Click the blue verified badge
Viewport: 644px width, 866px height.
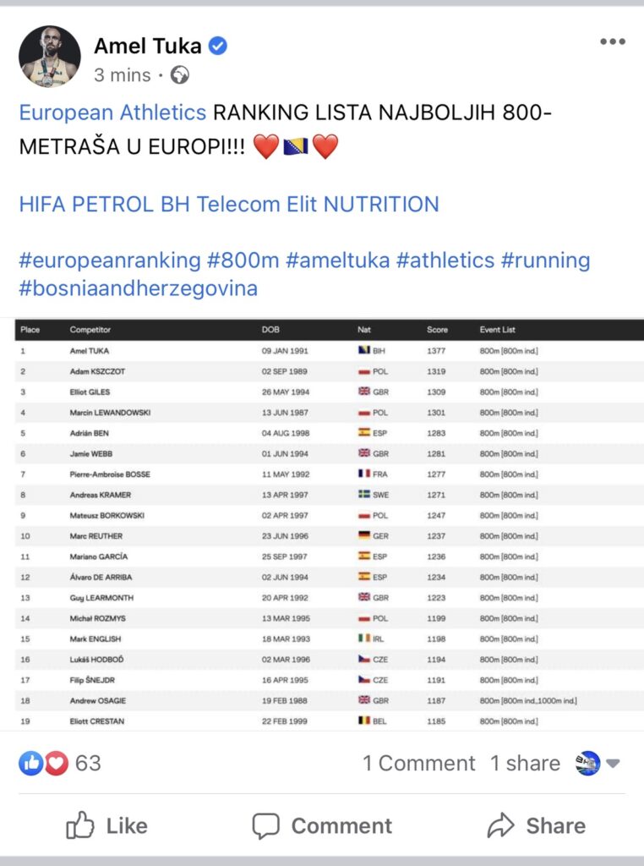pyautogui.click(x=218, y=46)
